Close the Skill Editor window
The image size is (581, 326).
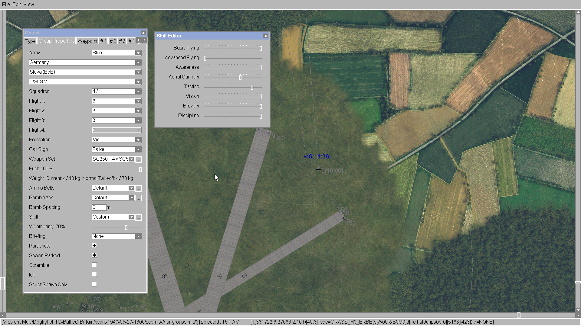265,36
